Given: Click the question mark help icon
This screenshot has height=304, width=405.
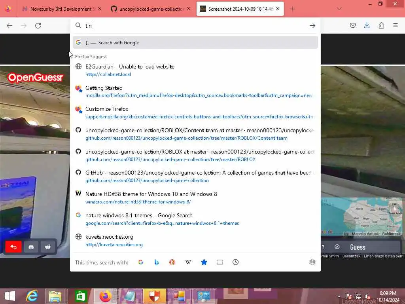Looking at the screenshot, I should tap(323, 247).
